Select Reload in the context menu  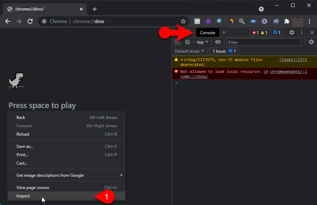67,134
